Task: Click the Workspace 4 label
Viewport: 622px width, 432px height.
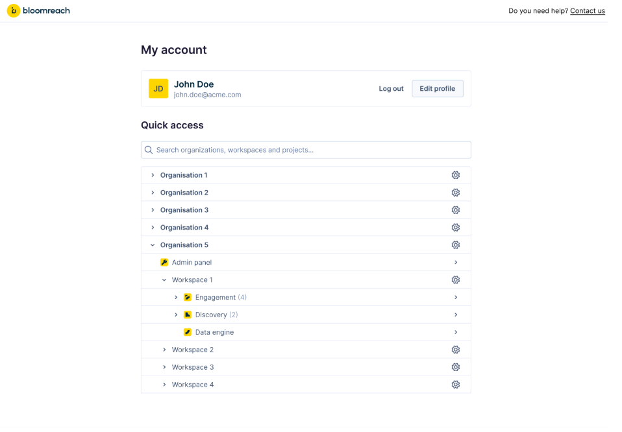Action: [x=192, y=385]
